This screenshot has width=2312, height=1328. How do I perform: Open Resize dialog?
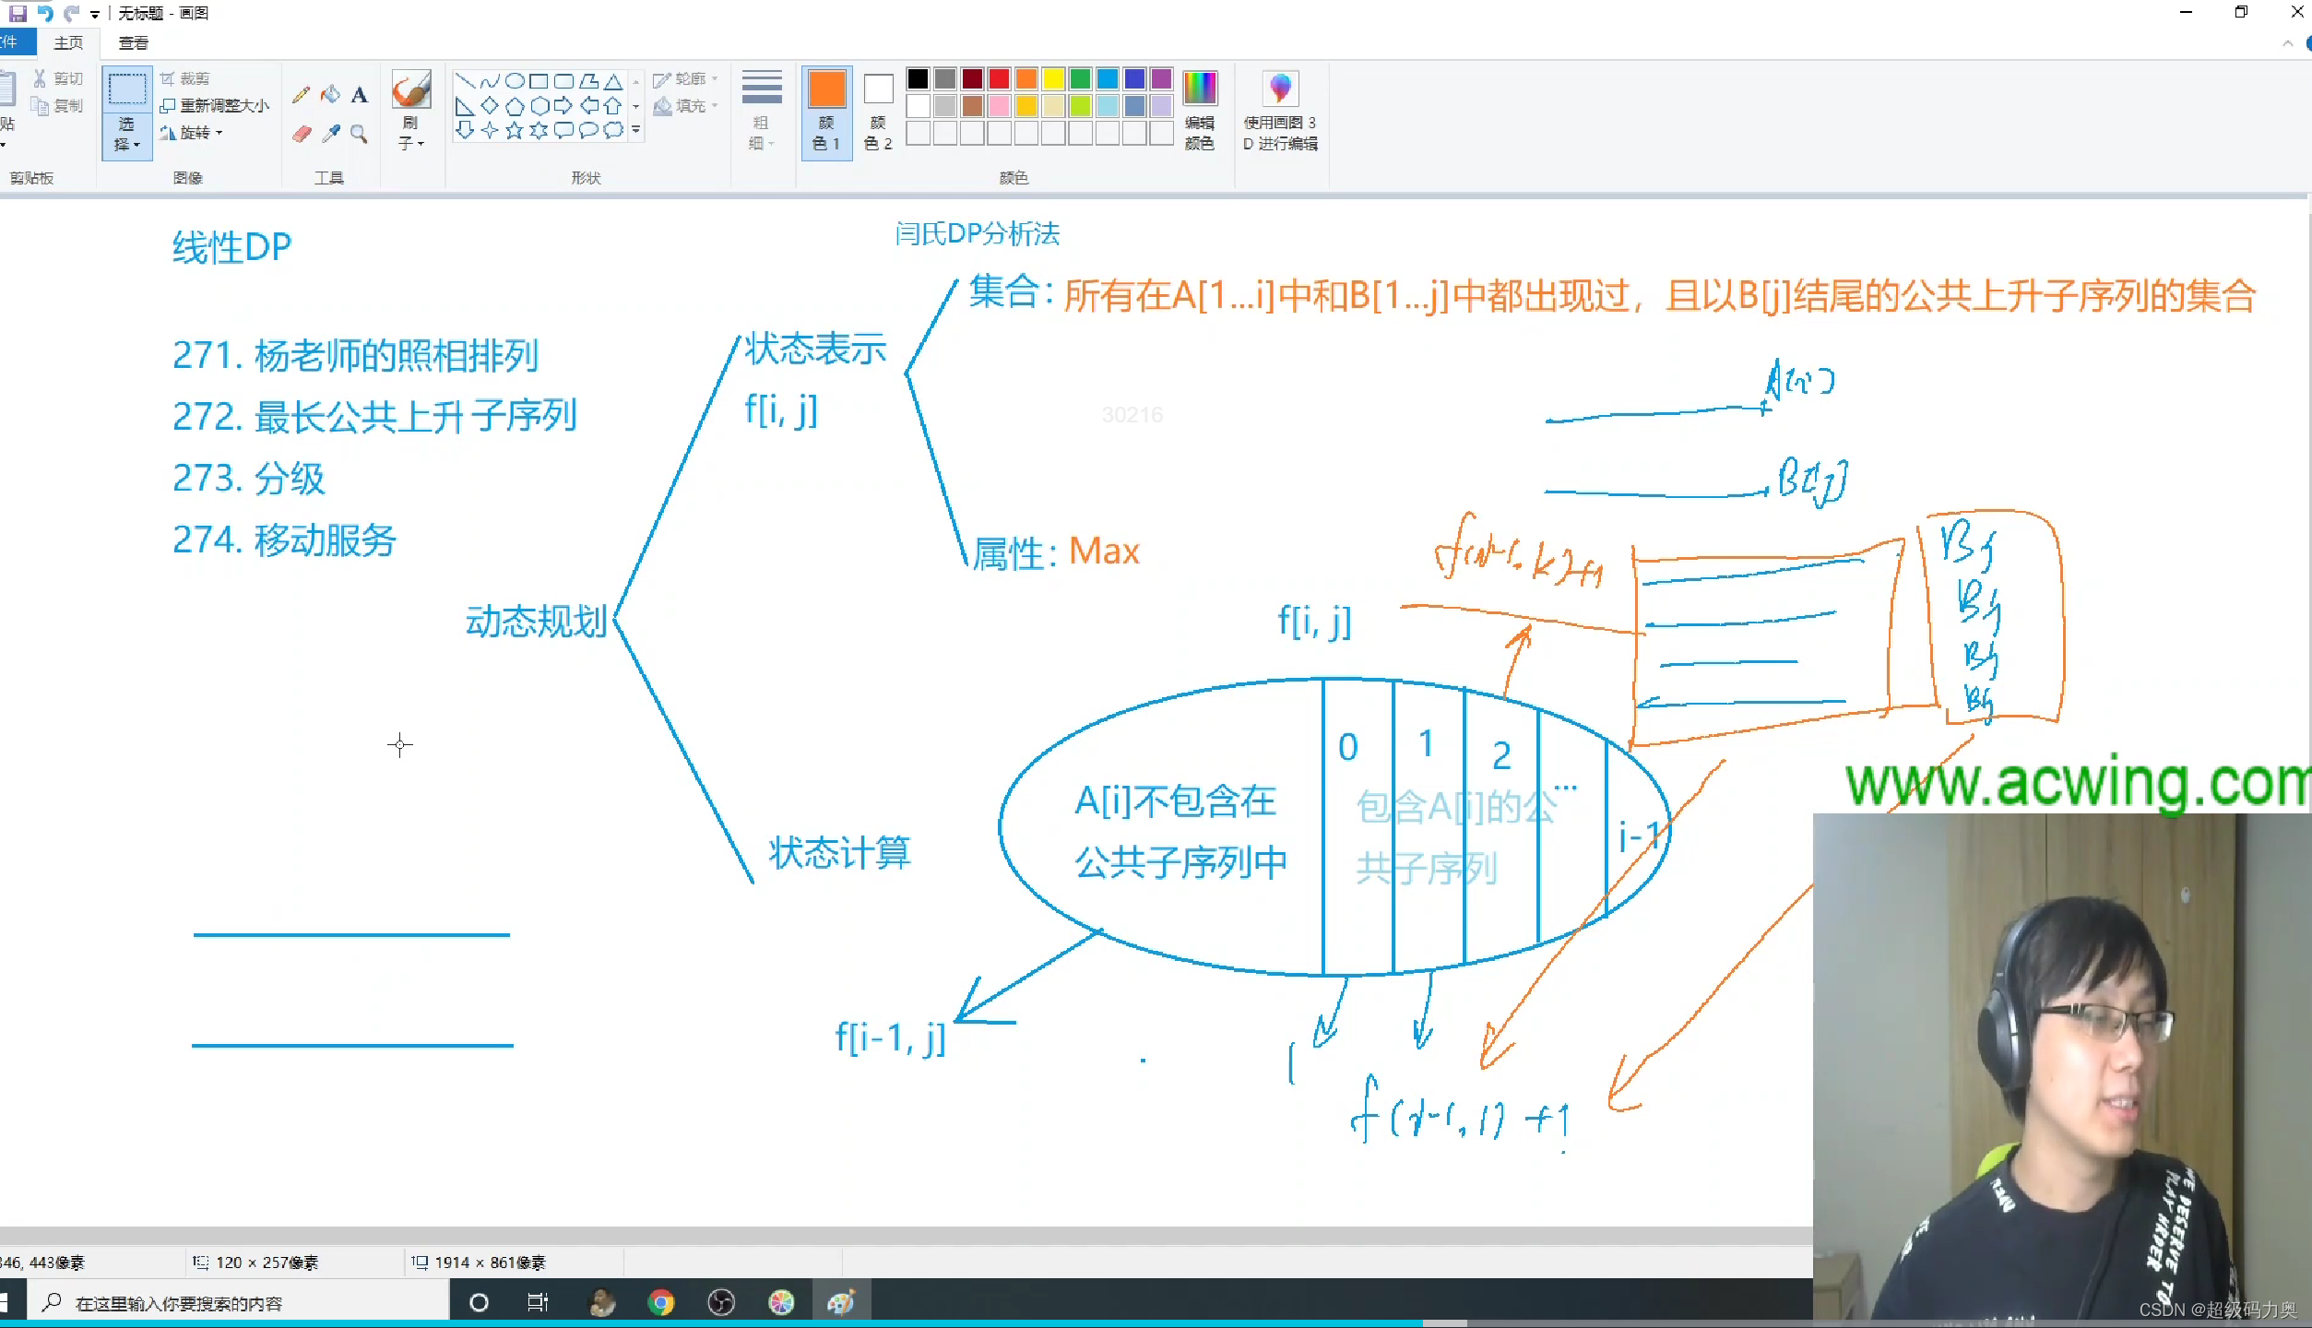pyautogui.click(x=215, y=105)
